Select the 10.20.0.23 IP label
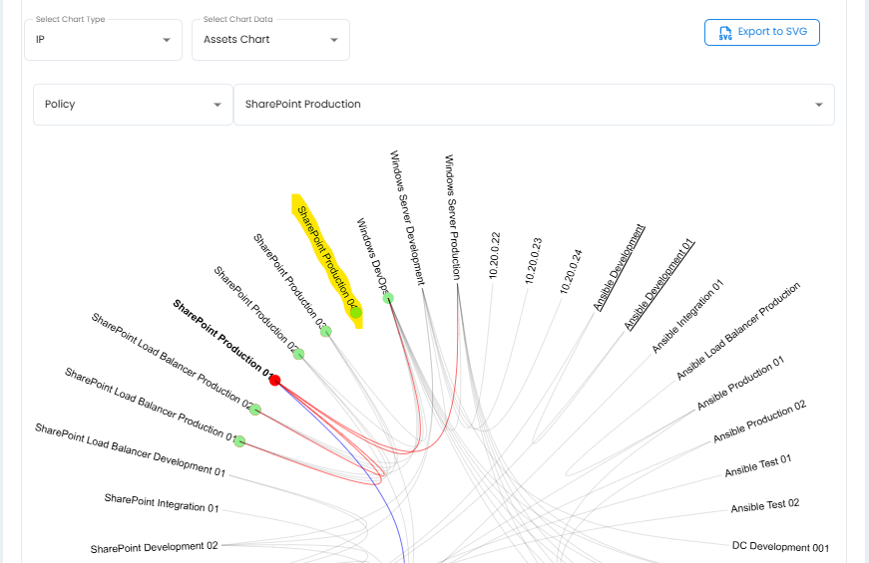The image size is (869, 563). point(533,261)
